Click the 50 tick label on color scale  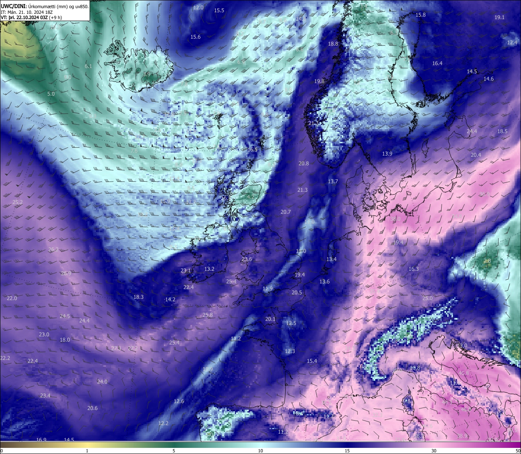click(517, 451)
